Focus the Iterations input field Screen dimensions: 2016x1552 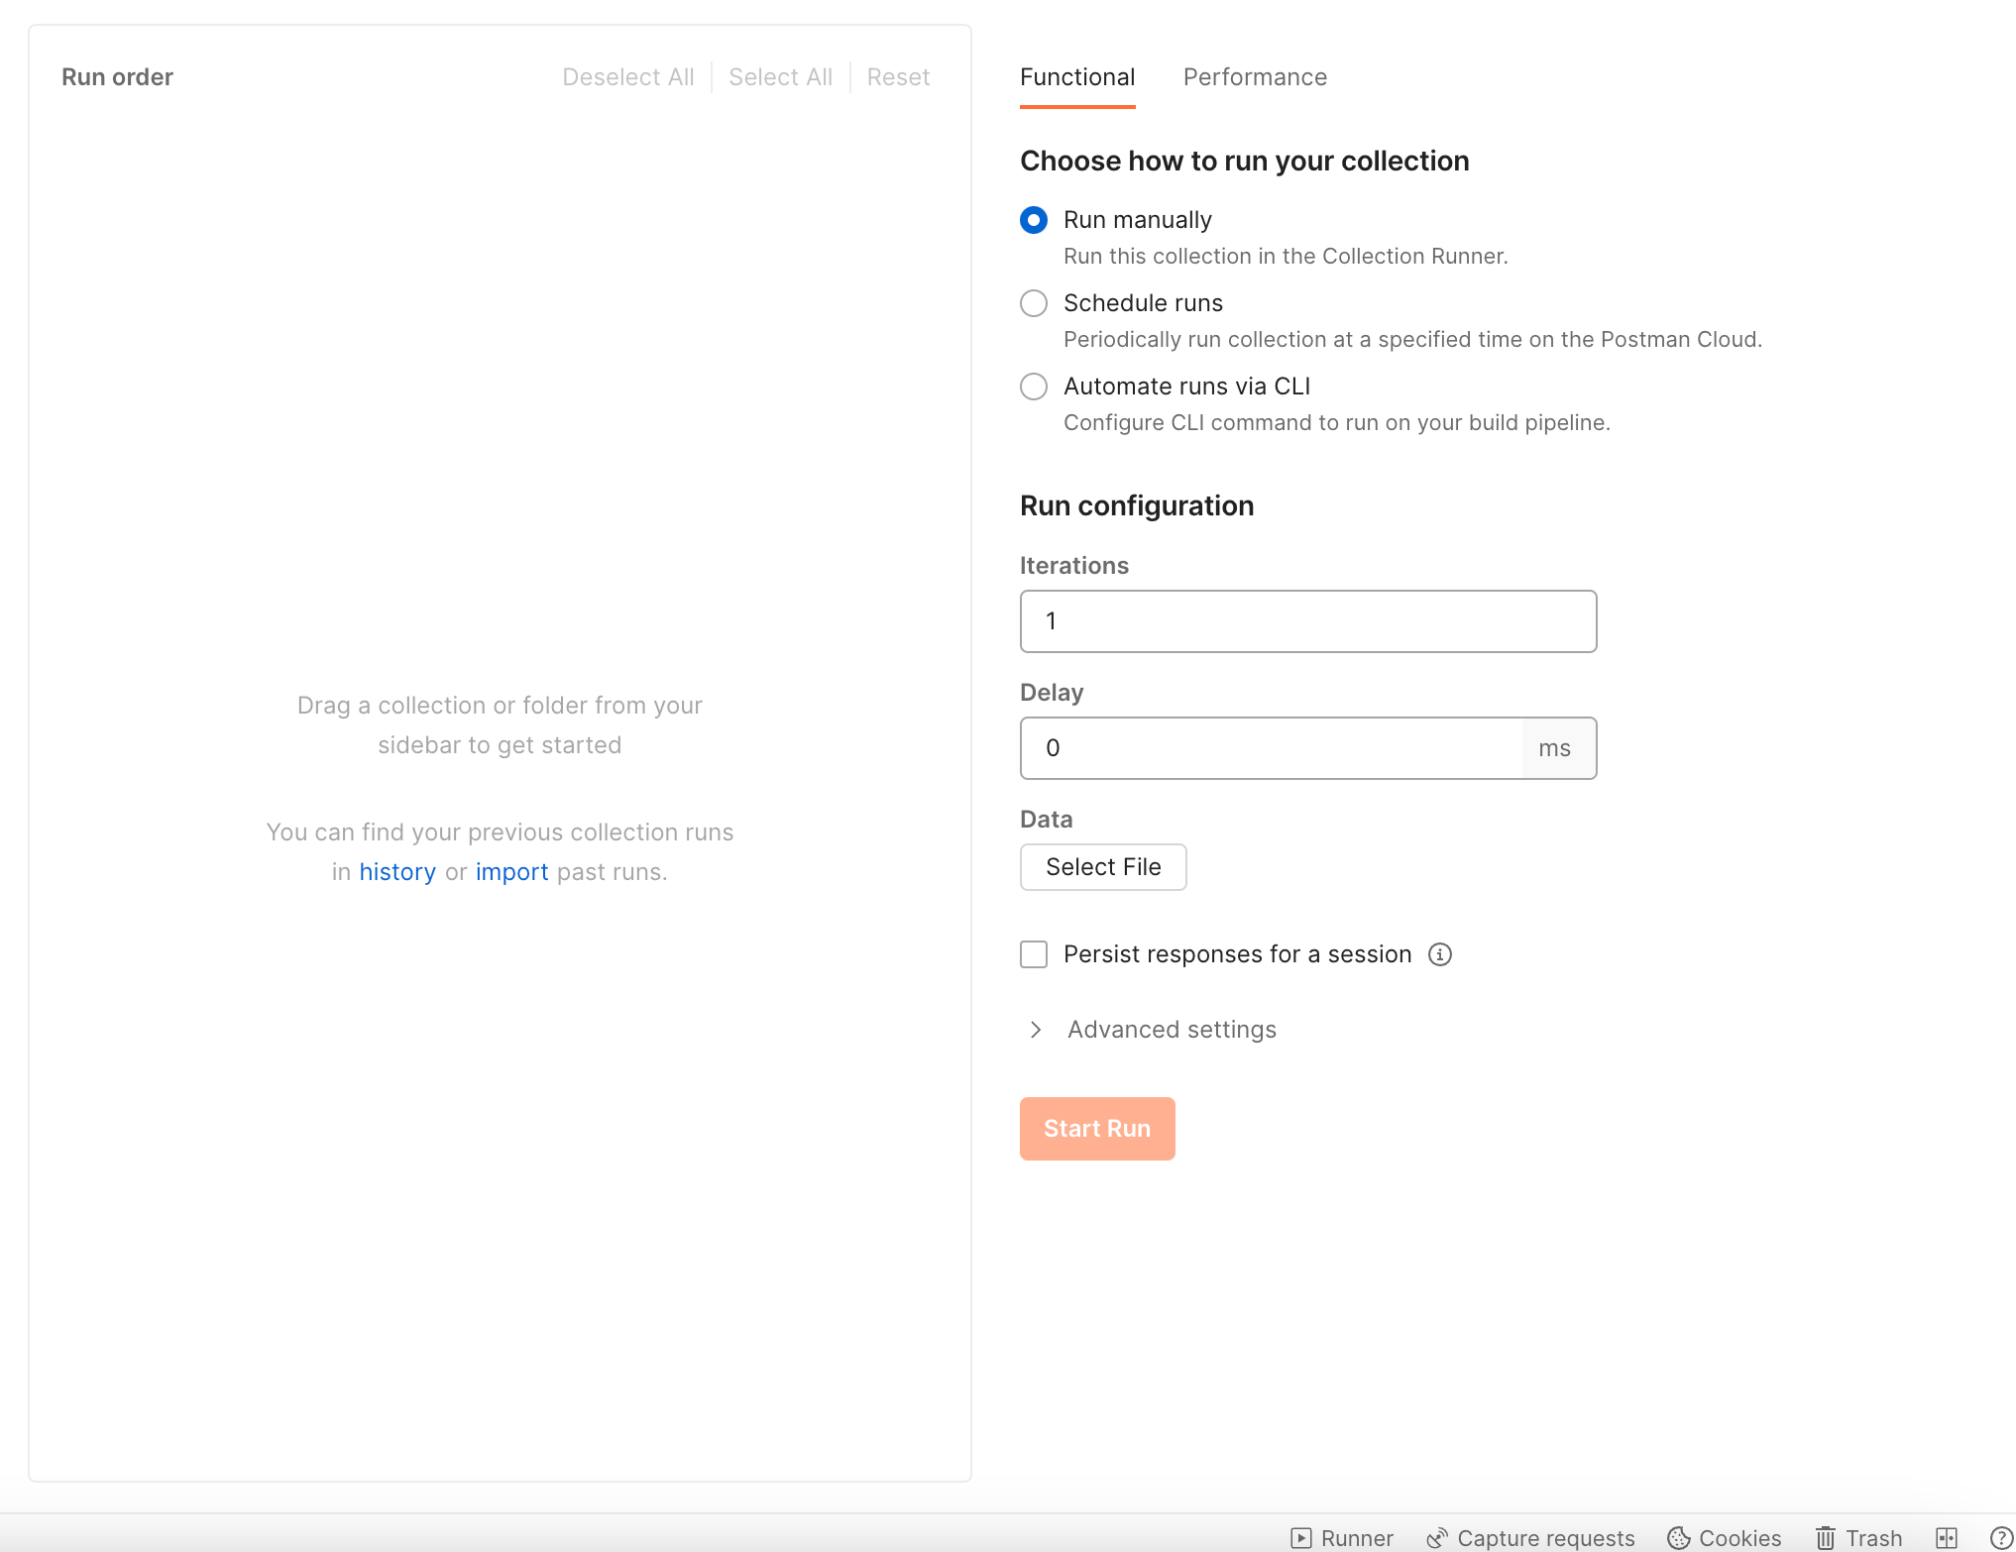[1307, 621]
